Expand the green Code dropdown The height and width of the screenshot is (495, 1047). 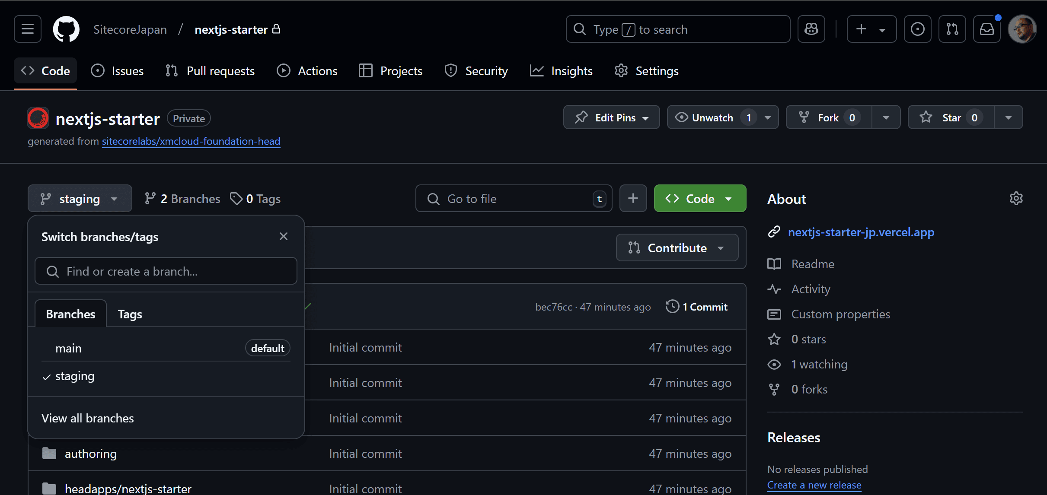click(700, 198)
